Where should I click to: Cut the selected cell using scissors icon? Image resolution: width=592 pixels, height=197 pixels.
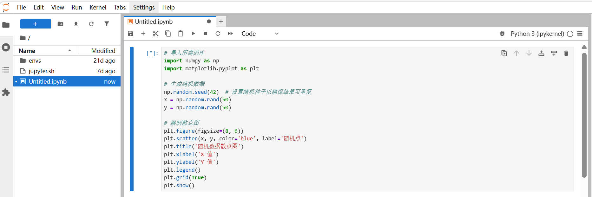click(x=155, y=34)
